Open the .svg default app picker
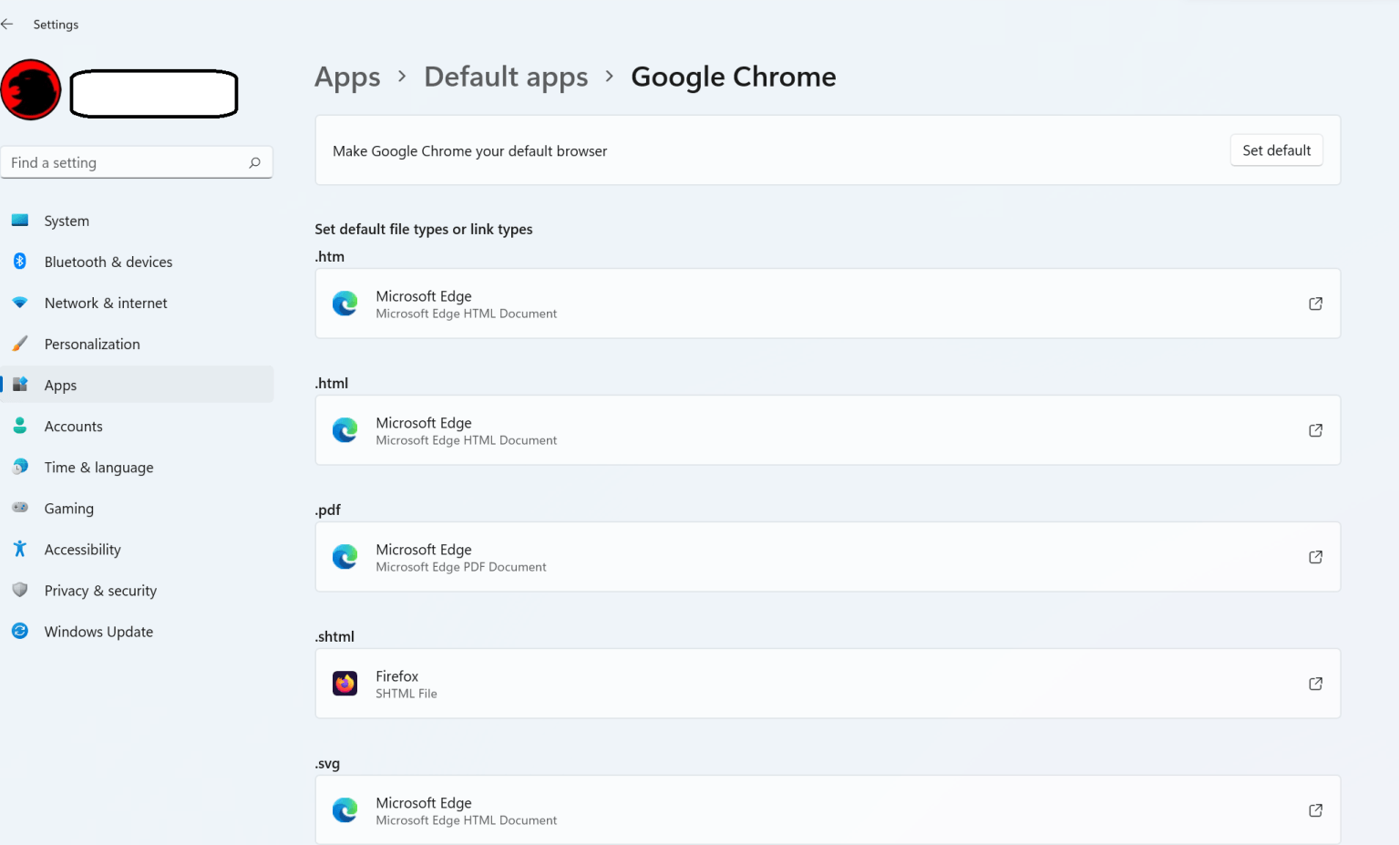The height and width of the screenshot is (845, 1399). [828, 809]
